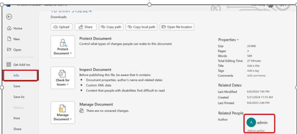Expand the Manage Document dropdown
Image resolution: width=297 pixels, height=134 pixels.
point(63,113)
